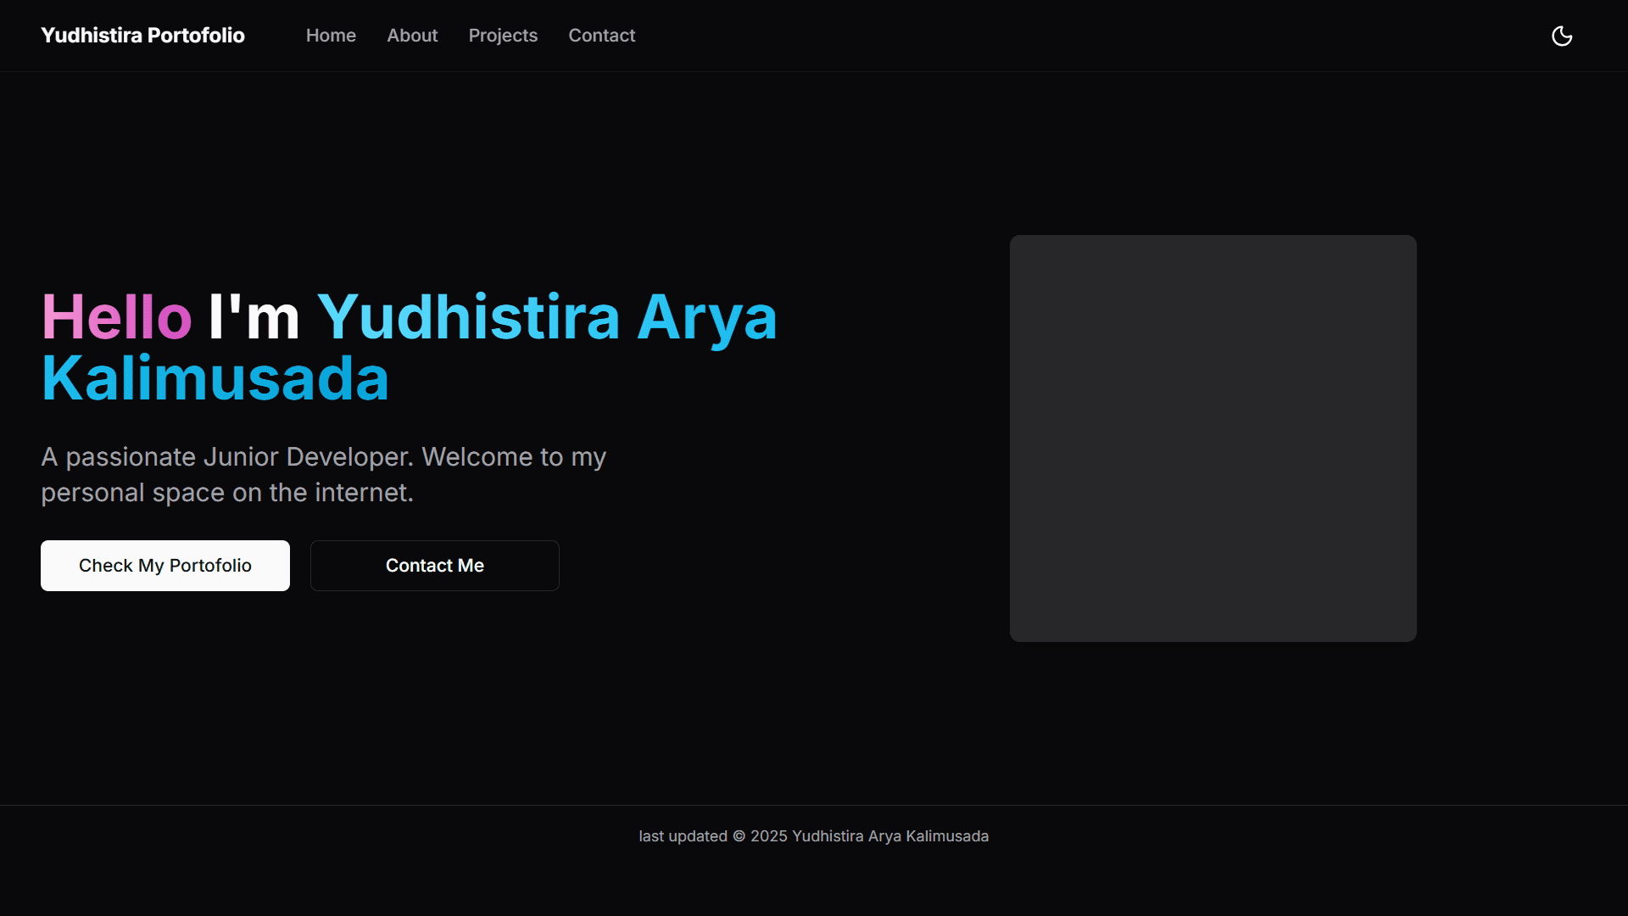Open the Contact navigation item
This screenshot has width=1628, height=916.
click(x=602, y=36)
